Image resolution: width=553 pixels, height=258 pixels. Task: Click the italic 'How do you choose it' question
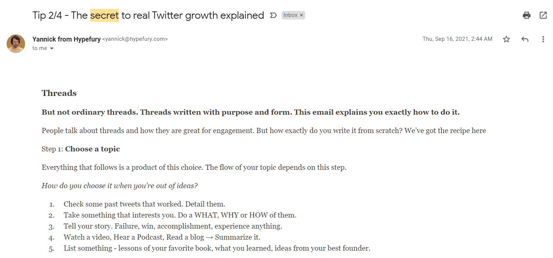pos(120,186)
